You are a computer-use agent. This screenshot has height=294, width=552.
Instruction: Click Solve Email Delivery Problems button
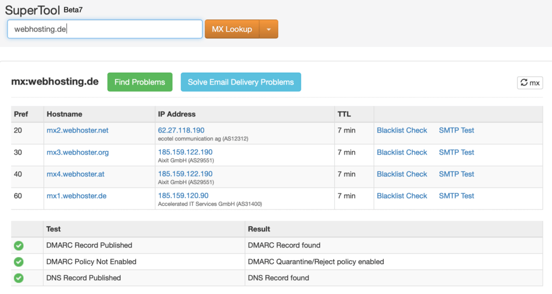(240, 82)
